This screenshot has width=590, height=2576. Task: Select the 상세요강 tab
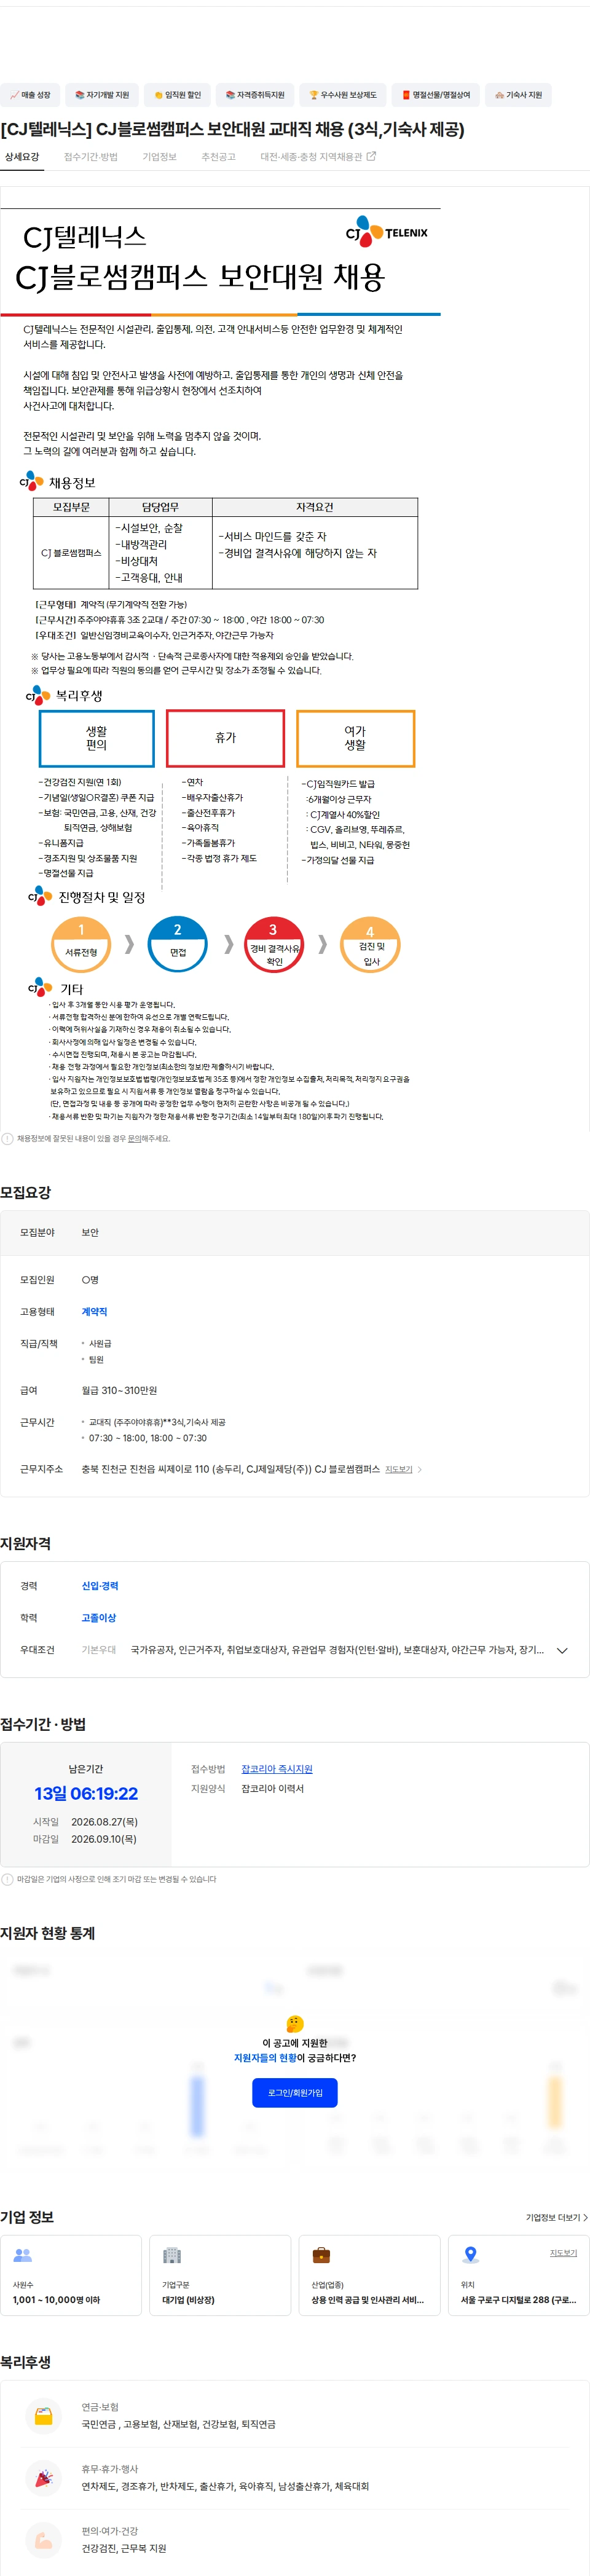click(22, 157)
